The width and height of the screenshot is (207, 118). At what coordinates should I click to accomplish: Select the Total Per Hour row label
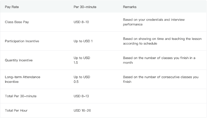(x=16, y=110)
